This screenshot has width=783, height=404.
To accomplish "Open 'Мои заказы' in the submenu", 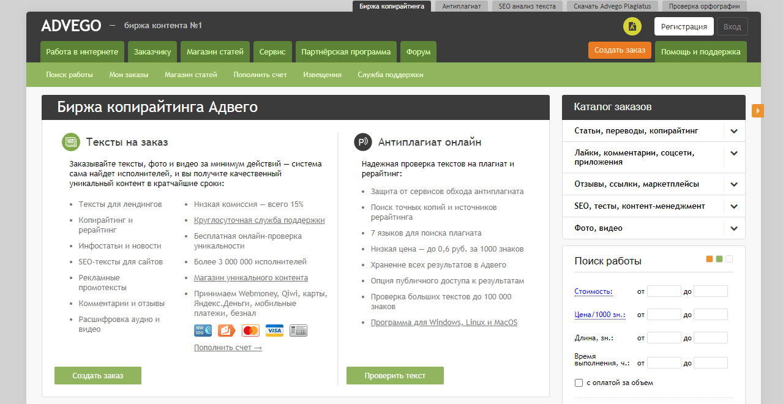I will click(129, 75).
